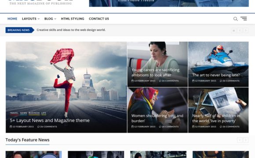
Task: Click date on 'Women shouldering' post
Action: coord(143,127)
